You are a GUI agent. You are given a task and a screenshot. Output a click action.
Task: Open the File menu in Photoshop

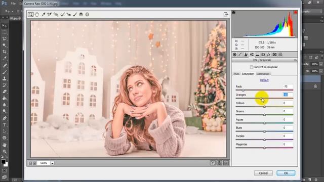coord(13,4)
